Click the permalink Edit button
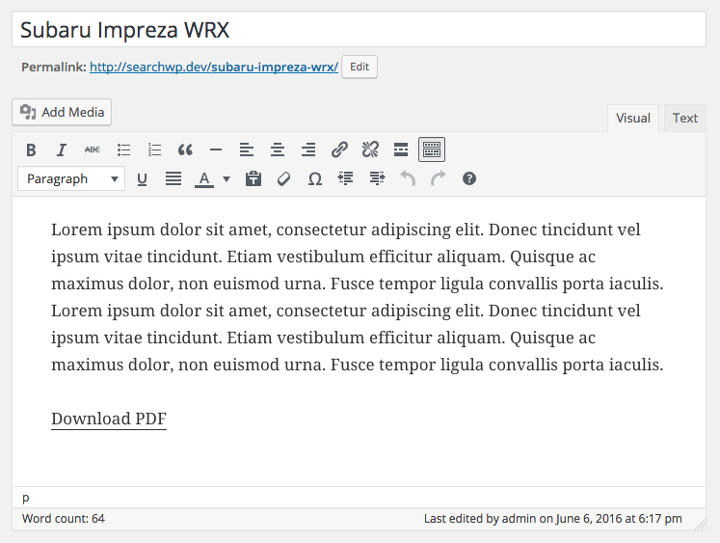 pyautogui.click(x=360, y=68)
